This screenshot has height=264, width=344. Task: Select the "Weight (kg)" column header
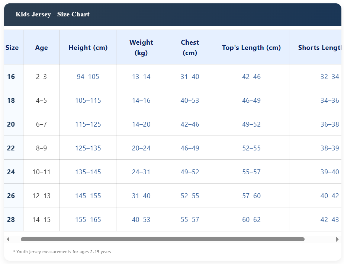coord(141,48)
